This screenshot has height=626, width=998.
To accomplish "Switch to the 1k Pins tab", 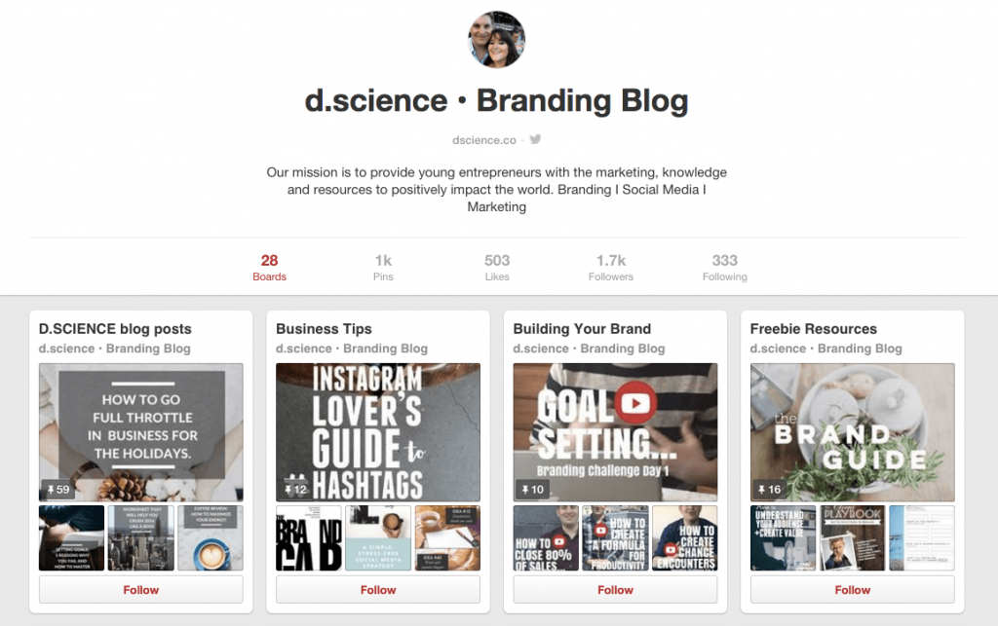I will point(383,268).
